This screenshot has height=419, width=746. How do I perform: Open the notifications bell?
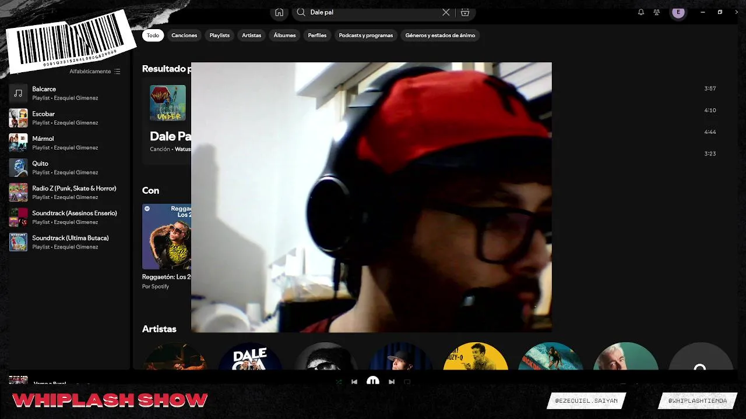pyautogui.click(x=641, y=12)
